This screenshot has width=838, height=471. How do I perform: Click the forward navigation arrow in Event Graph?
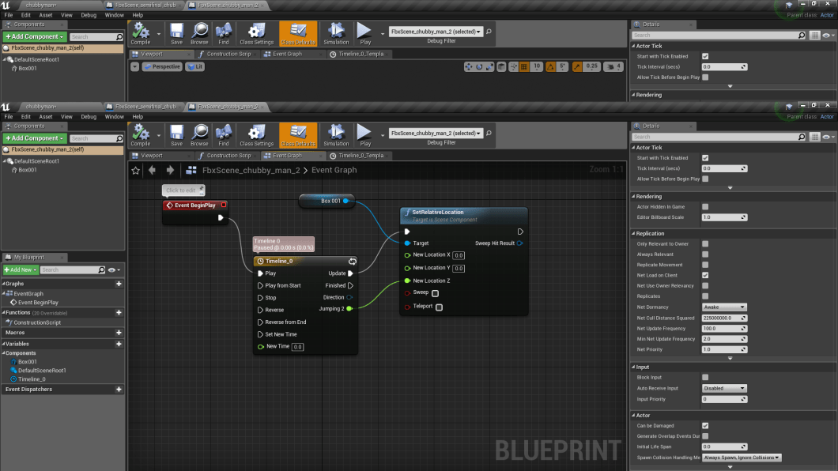pos(170,170)
